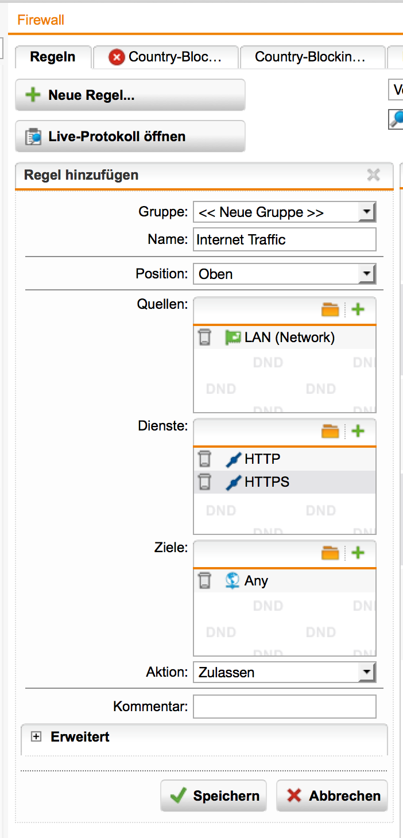Delete the LAN (Network) source via trash icon
Viewport: 403px width, 838px height.
coord(205,337)
